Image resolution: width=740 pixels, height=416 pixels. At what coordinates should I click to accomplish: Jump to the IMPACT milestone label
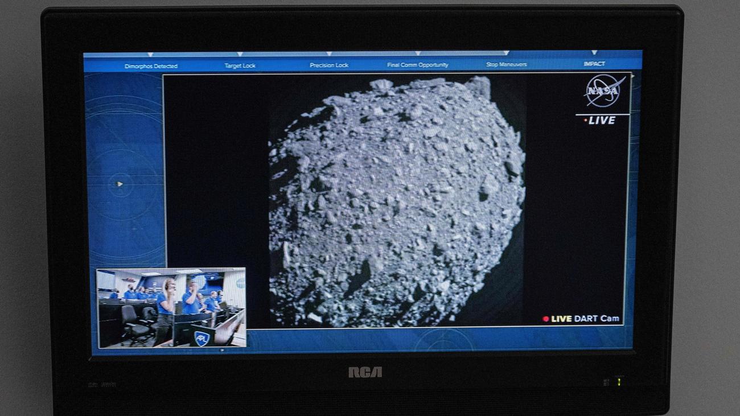point(594,64)
